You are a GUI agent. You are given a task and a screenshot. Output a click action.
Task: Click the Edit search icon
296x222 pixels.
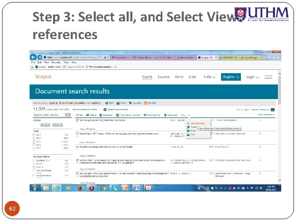[106, 103]
